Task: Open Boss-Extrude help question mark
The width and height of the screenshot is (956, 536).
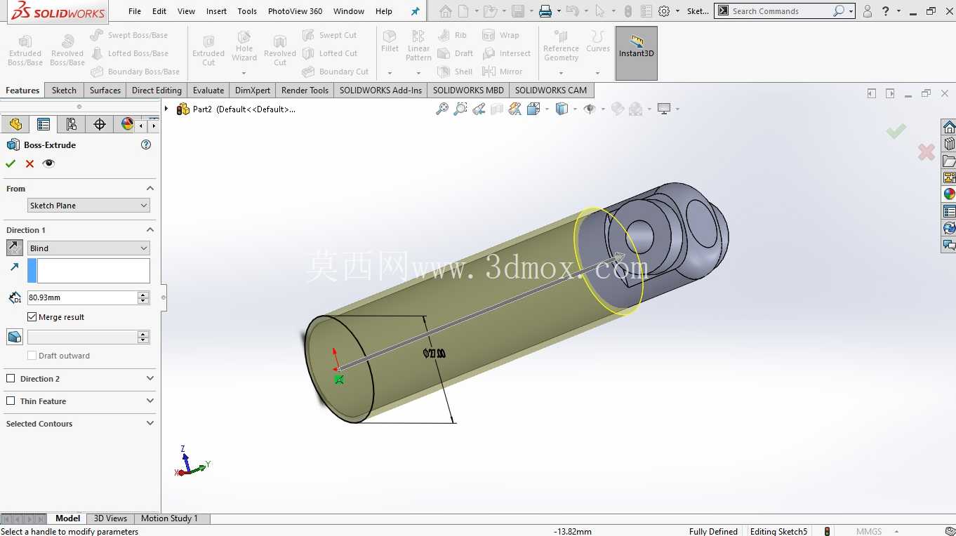Action: pos(146,145)
